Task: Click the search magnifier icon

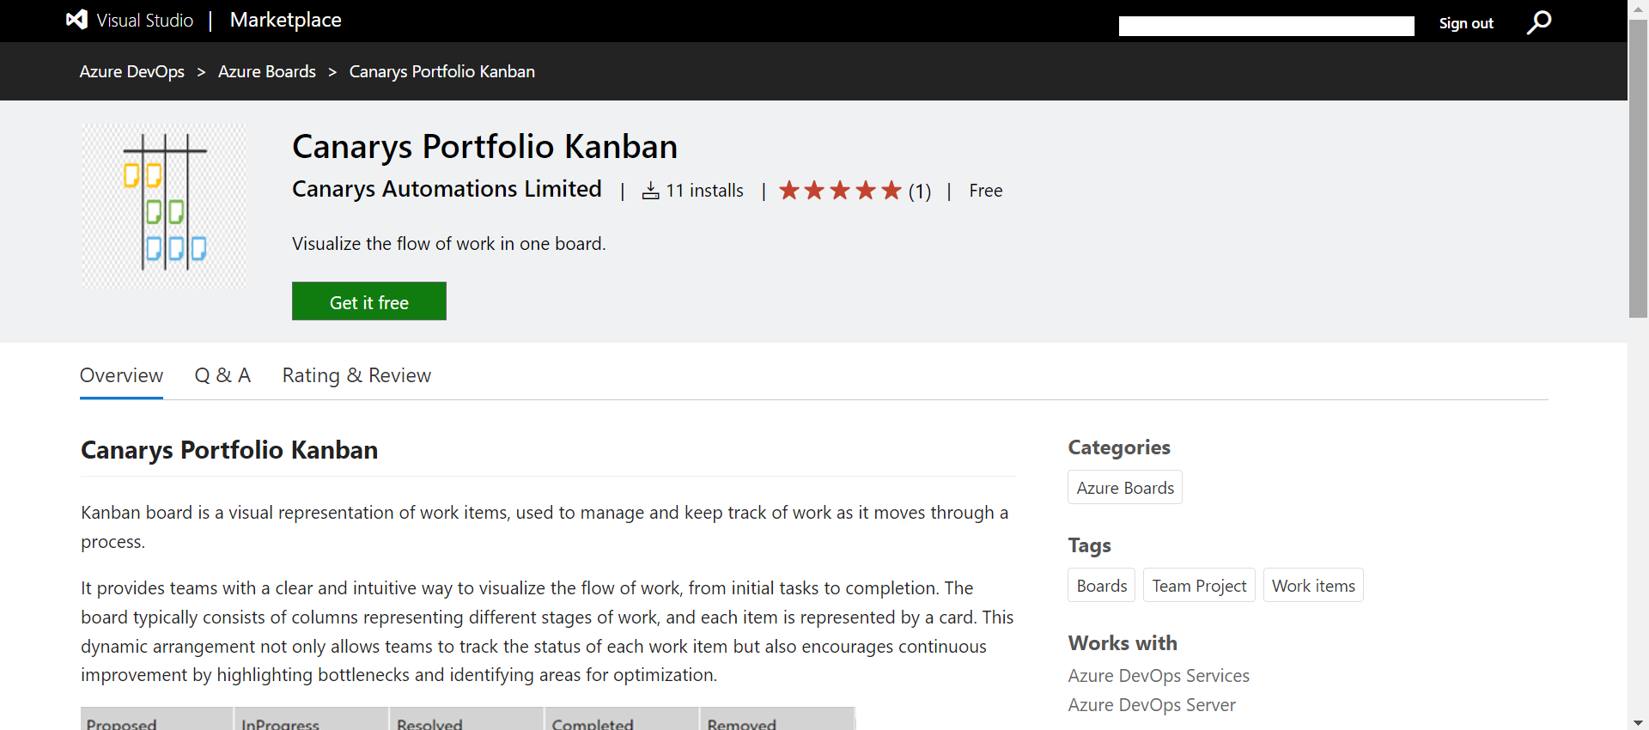Action: [x=1539, y=21]
